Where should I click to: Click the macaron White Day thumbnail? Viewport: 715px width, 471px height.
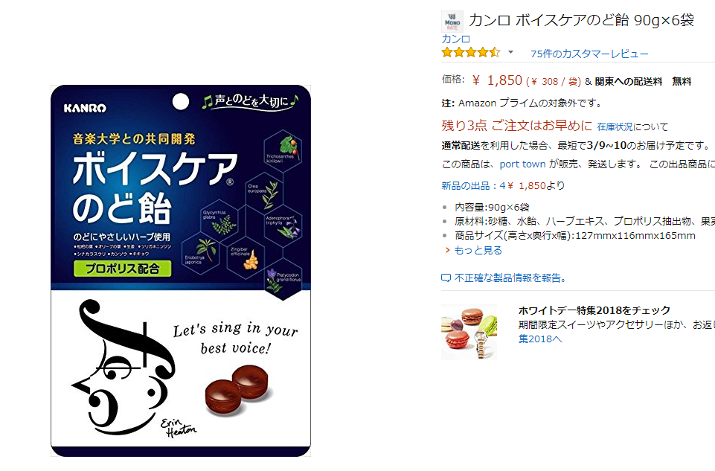469,333
